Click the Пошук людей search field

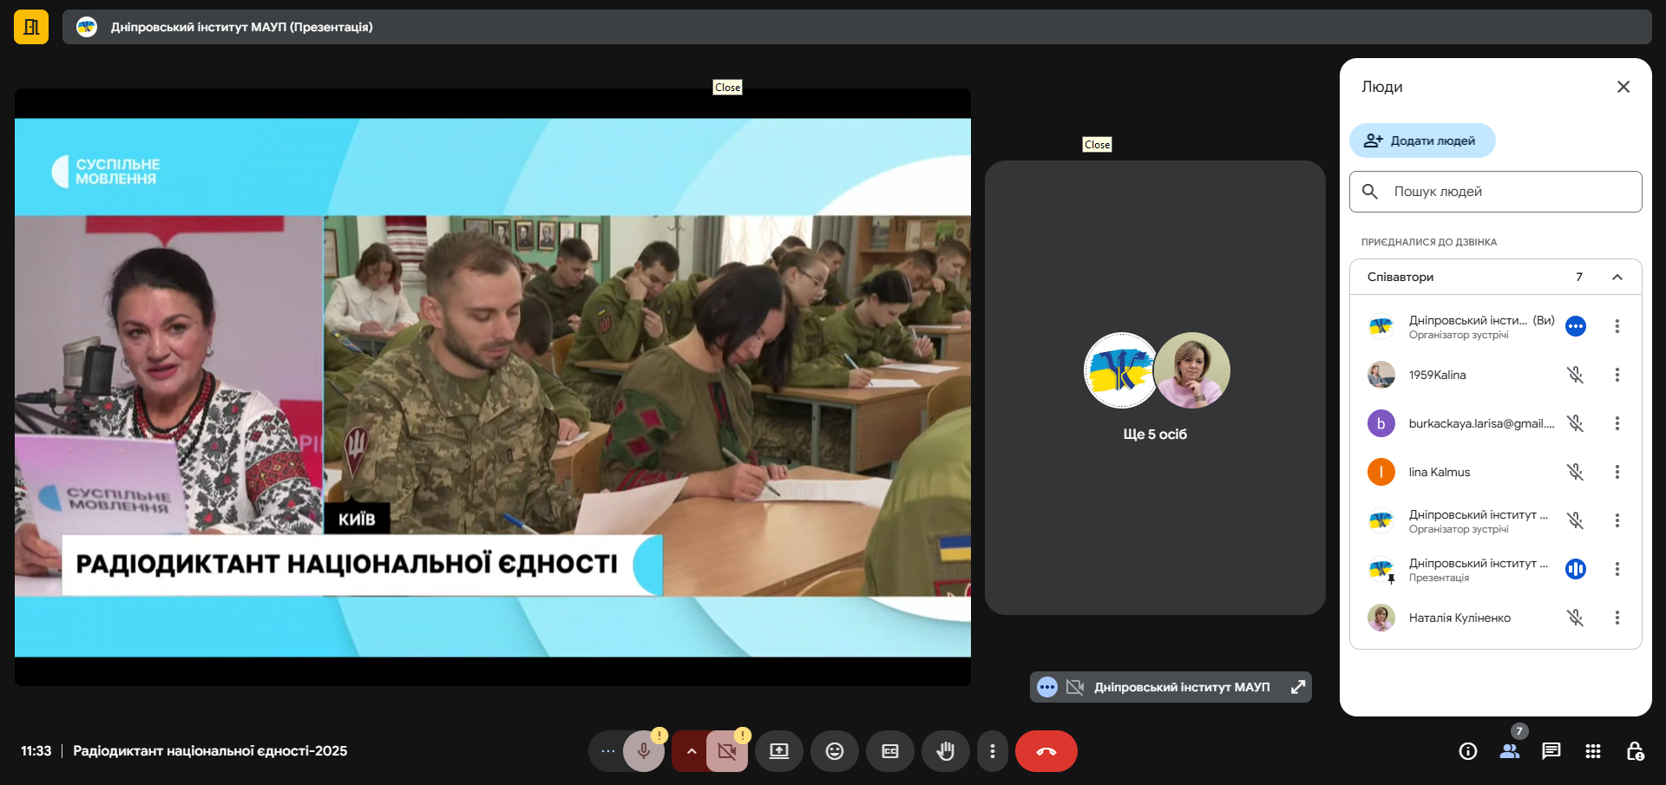(x=1495, y=192)
